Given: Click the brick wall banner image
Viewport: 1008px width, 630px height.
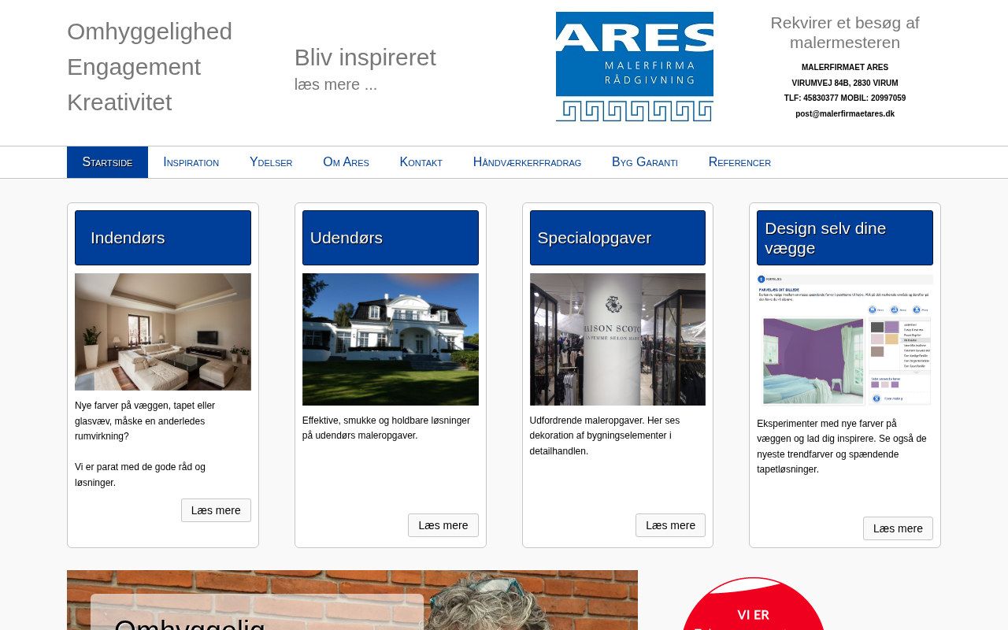Looking at the screenshot, I should point(352,600).
